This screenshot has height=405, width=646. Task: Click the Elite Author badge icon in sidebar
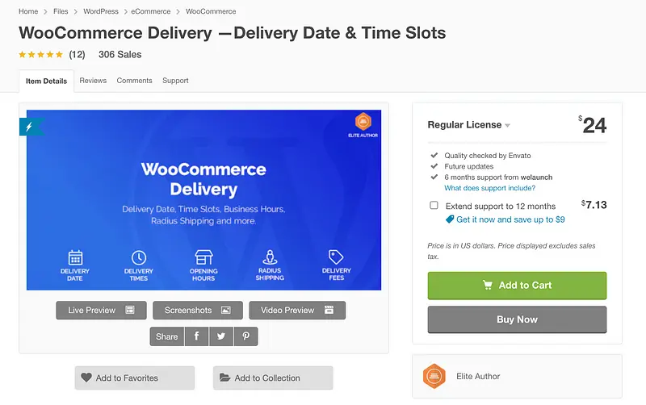[x=434, y=376]
